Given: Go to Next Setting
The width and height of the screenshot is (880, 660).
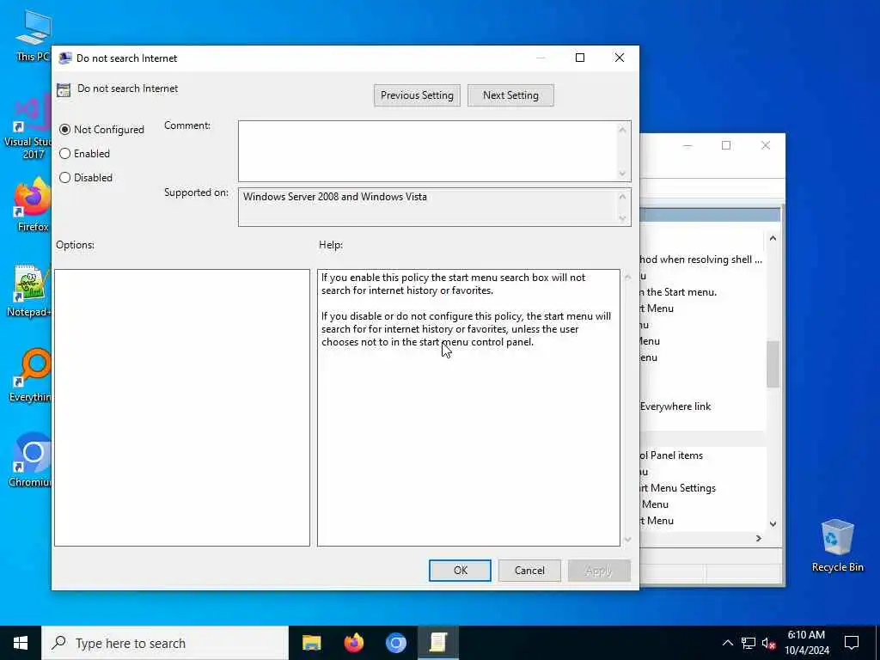Looking at the screenshot, I should coord(510,95).
